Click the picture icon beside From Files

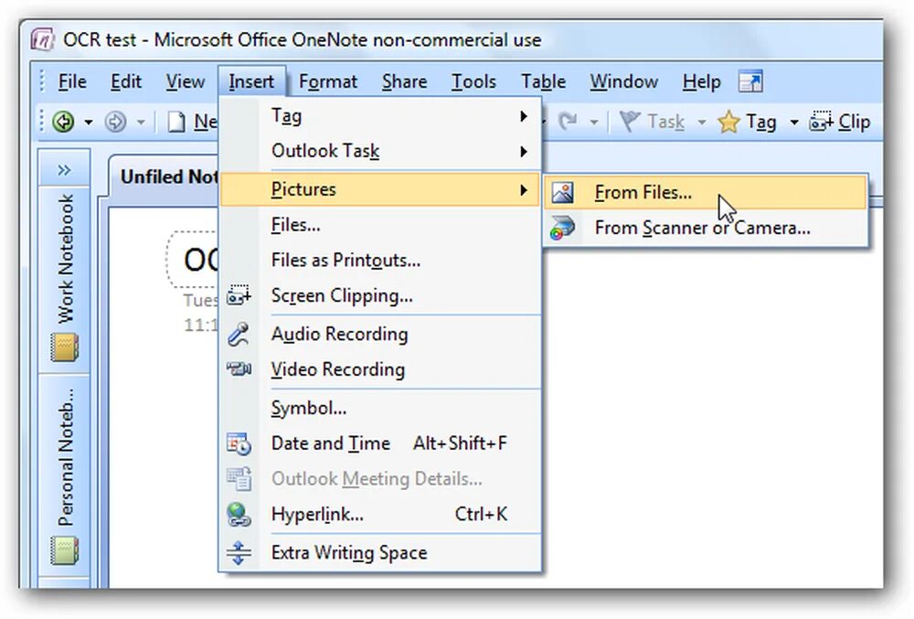[x=562, y=192]
